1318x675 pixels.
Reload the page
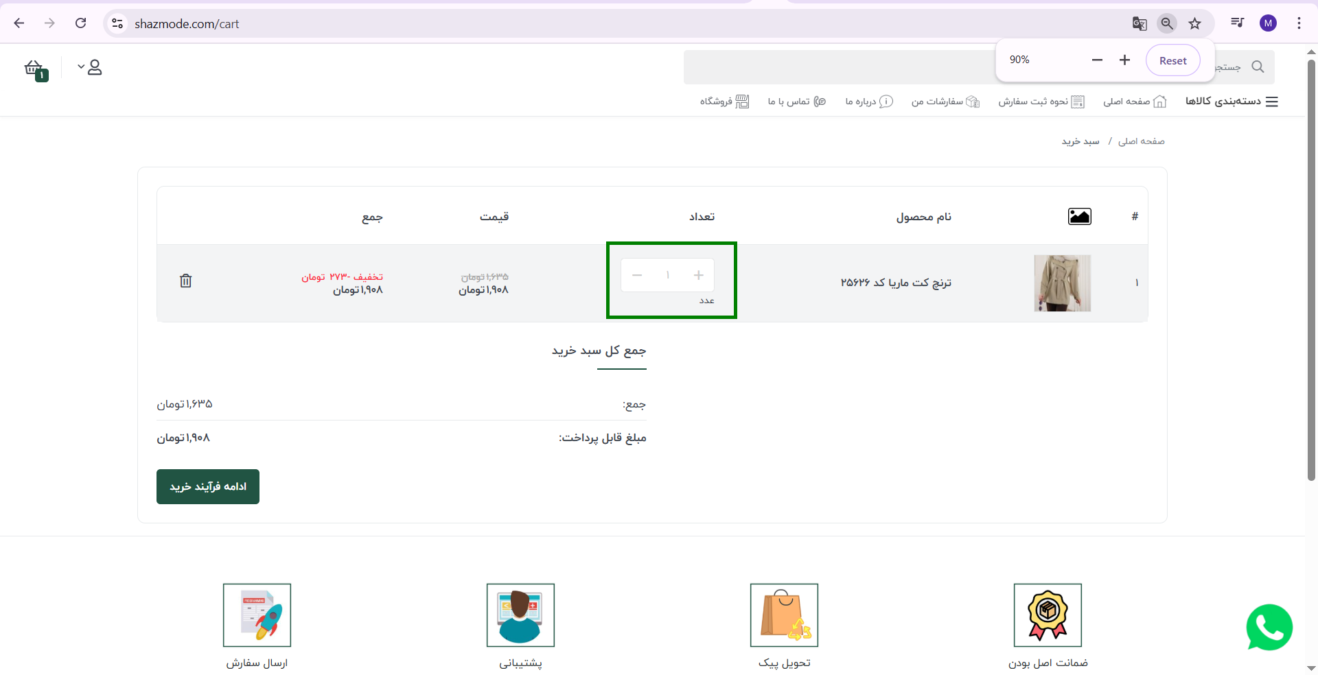[x=80, y=23]
